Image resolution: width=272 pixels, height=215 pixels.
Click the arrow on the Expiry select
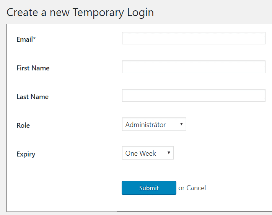[168, 153]
